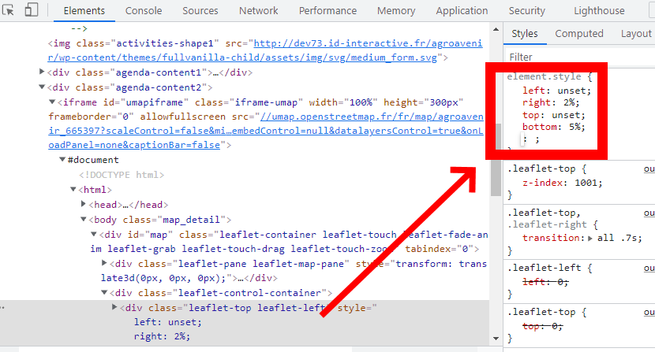Click the DOM tree vertical scrollbar thumb
This screenshot has width=655, height=352.
coord(496,160)
